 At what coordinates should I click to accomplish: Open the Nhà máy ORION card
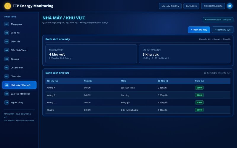pyautogui.click(x=91, y=54)
